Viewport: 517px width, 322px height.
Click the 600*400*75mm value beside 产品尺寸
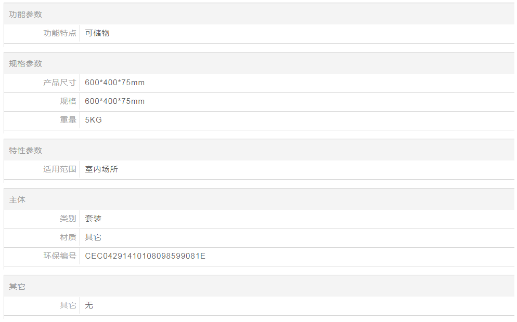coord(115,83)
